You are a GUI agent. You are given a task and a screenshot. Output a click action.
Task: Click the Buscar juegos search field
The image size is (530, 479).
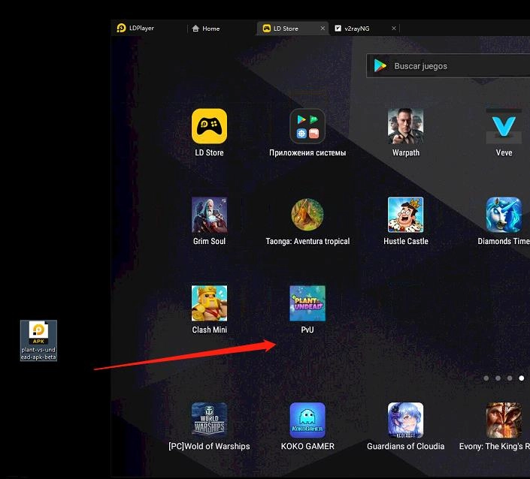[x=448, y=66]
